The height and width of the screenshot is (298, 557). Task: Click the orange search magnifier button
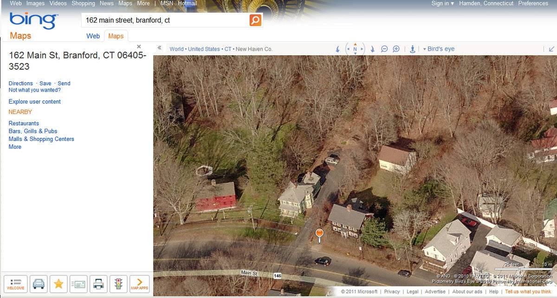pyautogui.click(x=255, y=20)
